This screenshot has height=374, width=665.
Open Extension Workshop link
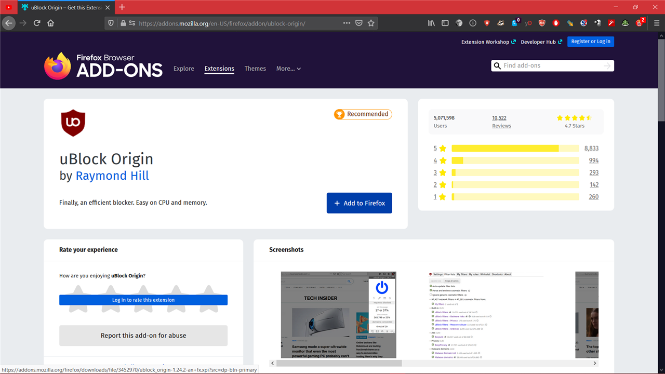coord(488,42)
